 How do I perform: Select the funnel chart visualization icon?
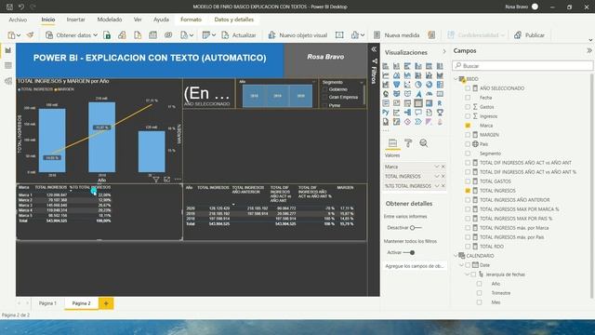(397, 85)
